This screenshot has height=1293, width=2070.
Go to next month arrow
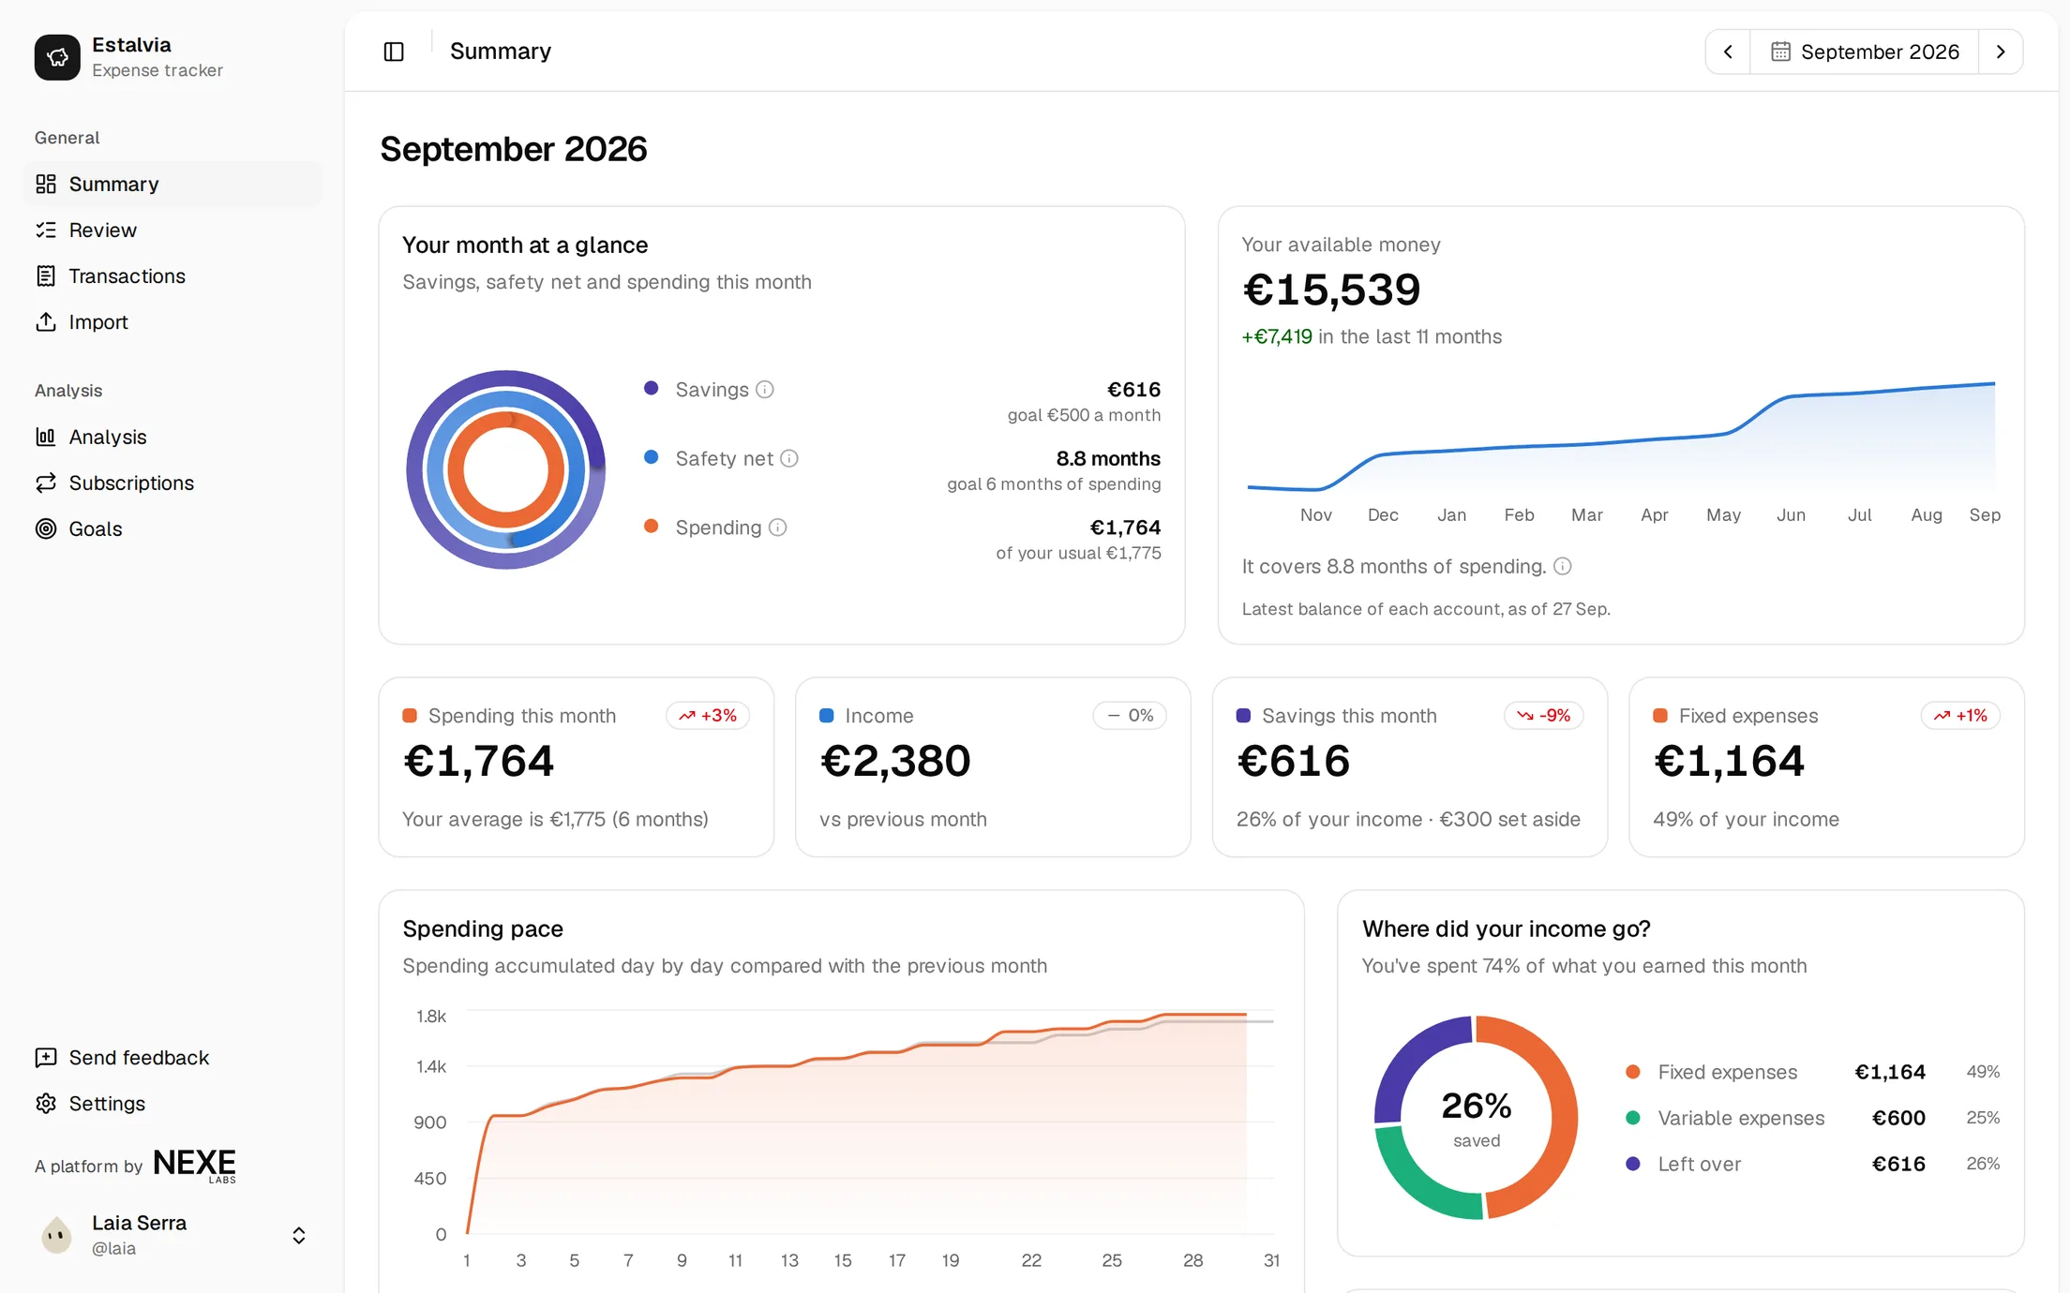(2001, 52)
